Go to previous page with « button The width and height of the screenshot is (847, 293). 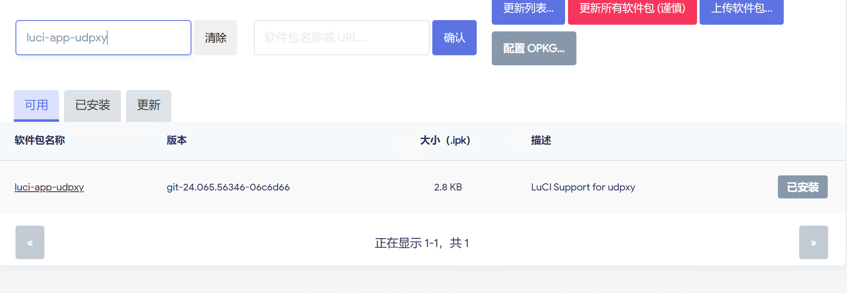click(x=30, y=242)
